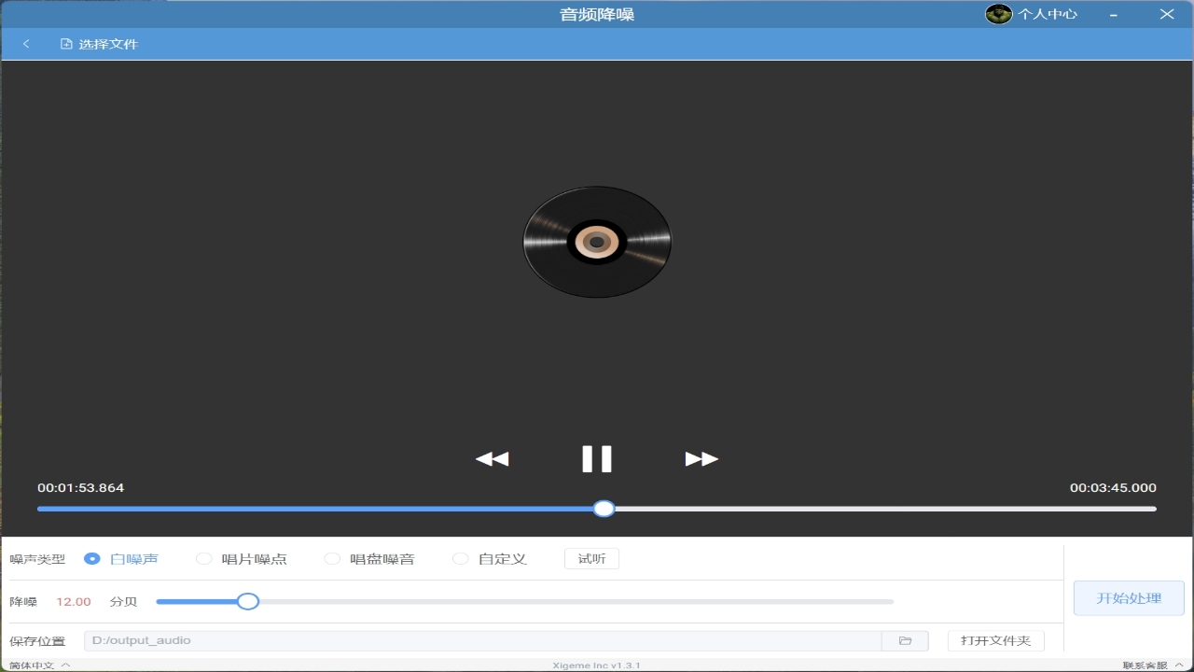Pause the audio playback
Image resolution: width=1194 pixels, height=672 pixels.
click(597, 458)
